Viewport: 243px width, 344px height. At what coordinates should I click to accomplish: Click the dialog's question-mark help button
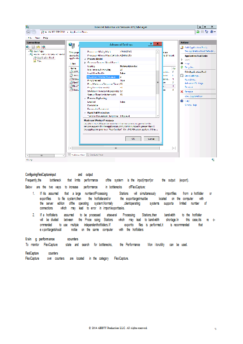pyautogui.click(x=151, y=44)
